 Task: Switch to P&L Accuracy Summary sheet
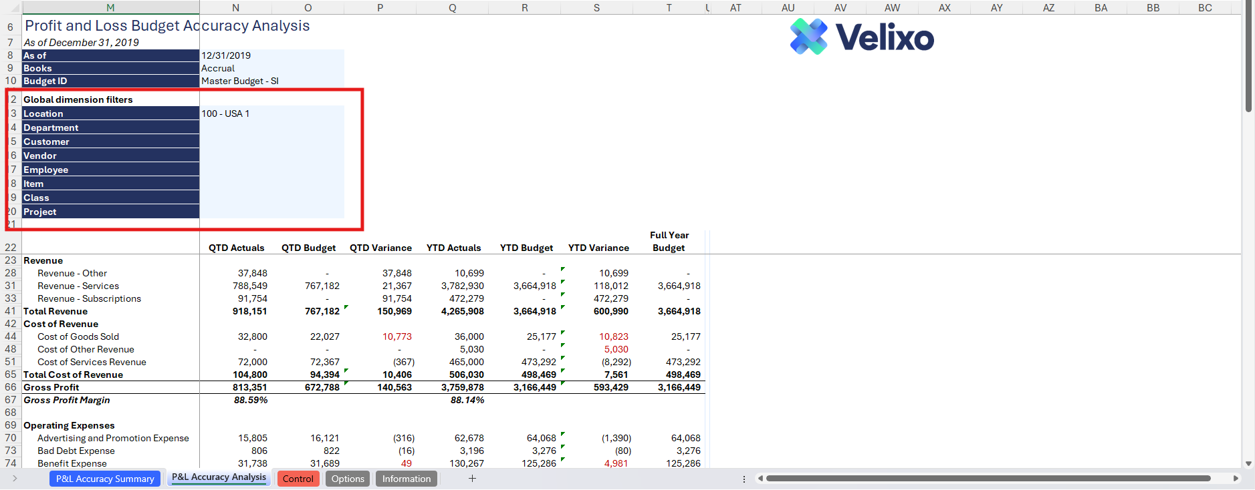(105, 479)
